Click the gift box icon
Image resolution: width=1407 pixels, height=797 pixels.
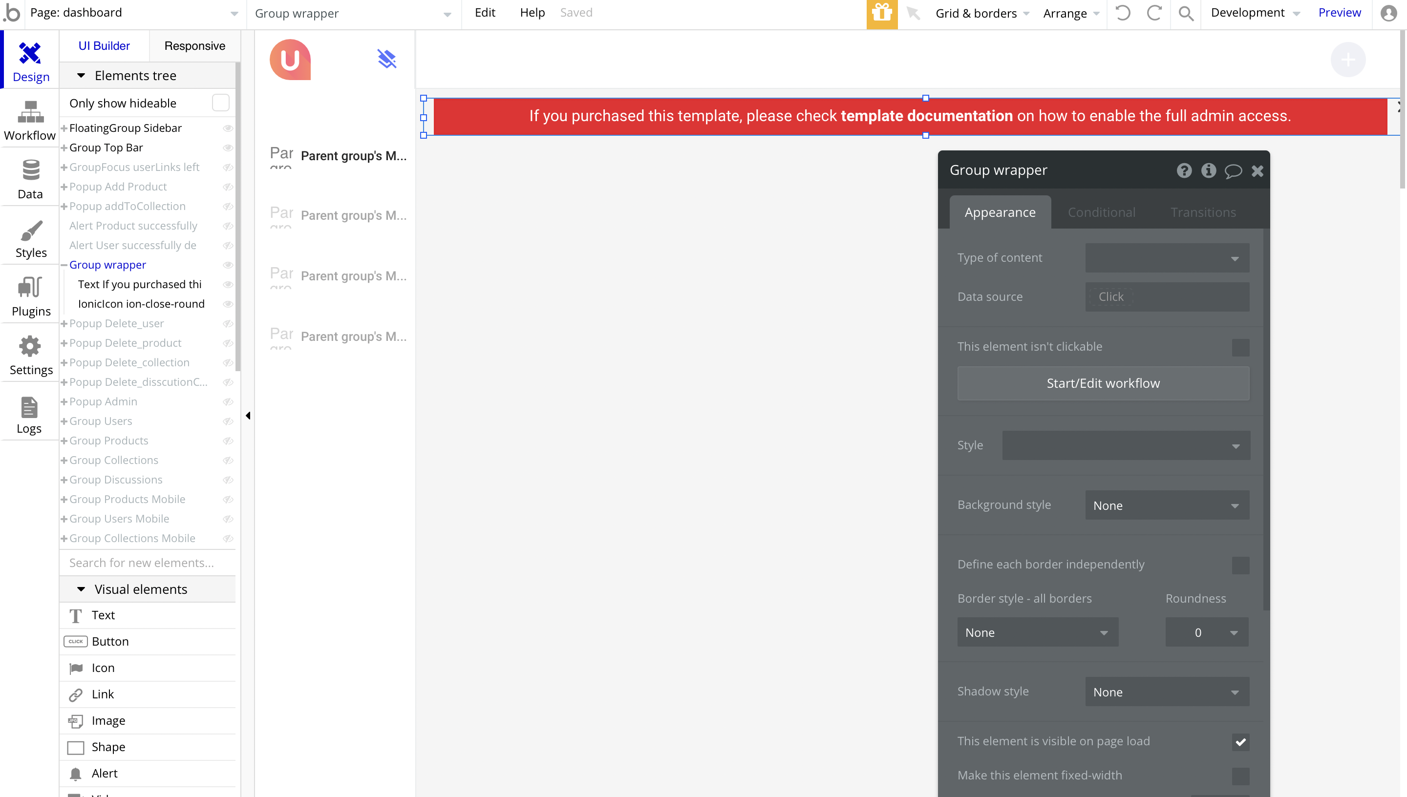[881, 13]
